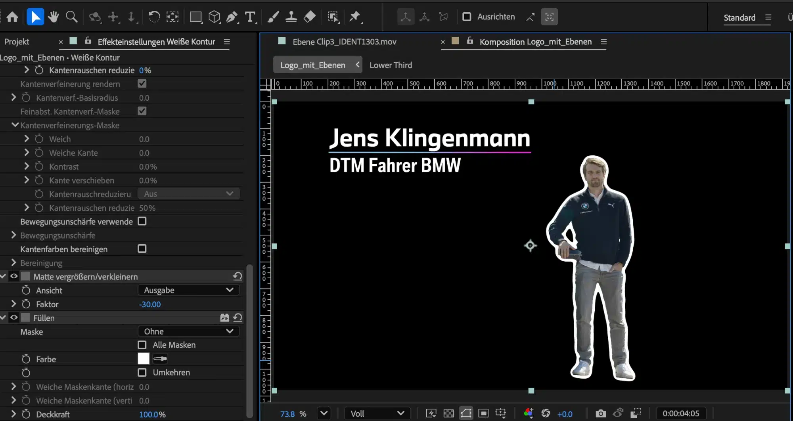Select the Hand tool
The height and width of the screenshot is (421, 793).
(53, 17)
